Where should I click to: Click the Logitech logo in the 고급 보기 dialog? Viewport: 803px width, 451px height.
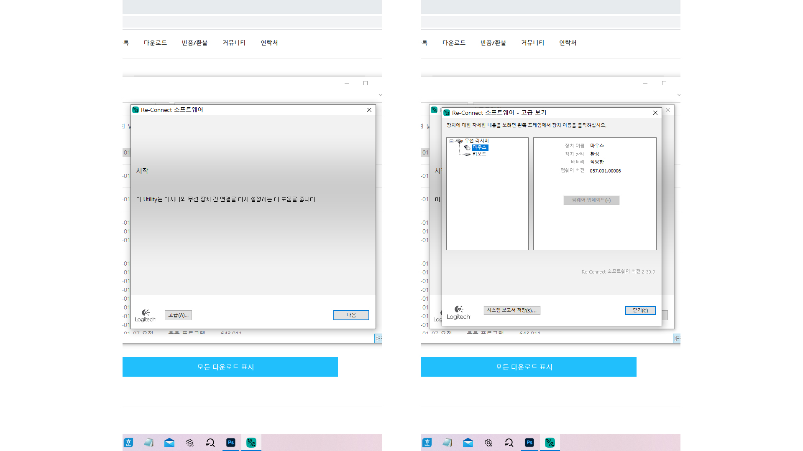[x=458, y=312]
